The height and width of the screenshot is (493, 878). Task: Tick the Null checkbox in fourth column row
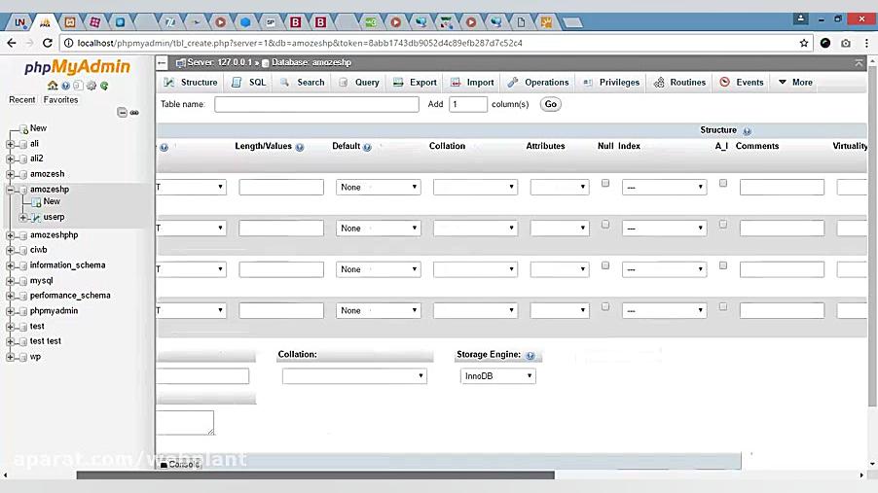[x=605, y=306]
